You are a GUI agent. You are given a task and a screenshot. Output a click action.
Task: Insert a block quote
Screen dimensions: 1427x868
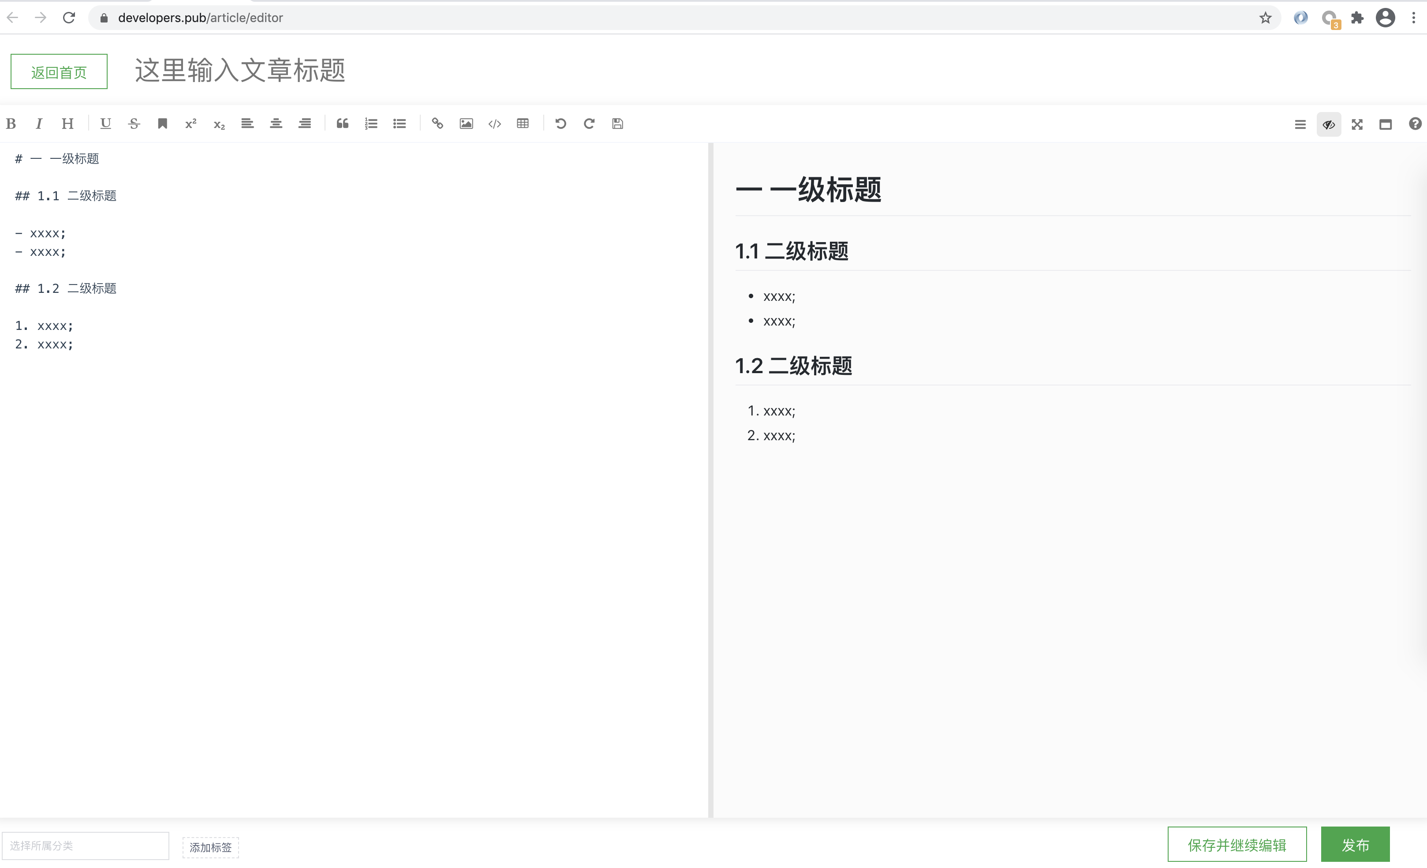342,123
